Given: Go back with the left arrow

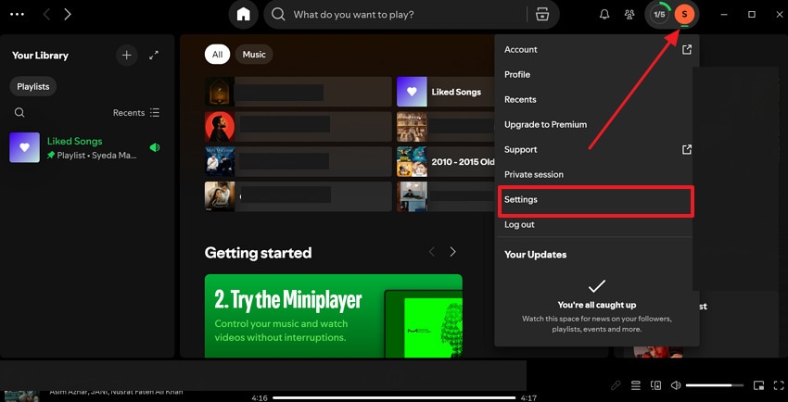Looking at the screenshot, I should tap(46, 14).
